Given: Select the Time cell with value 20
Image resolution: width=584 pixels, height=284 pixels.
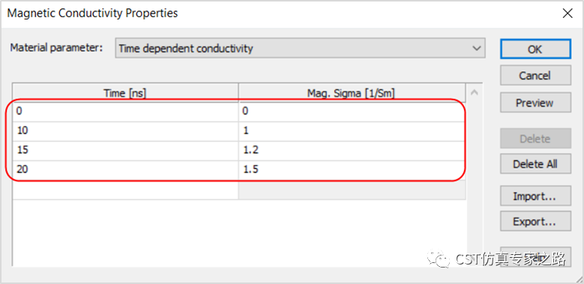Looking at the screenshot, I should coord(125,170).
